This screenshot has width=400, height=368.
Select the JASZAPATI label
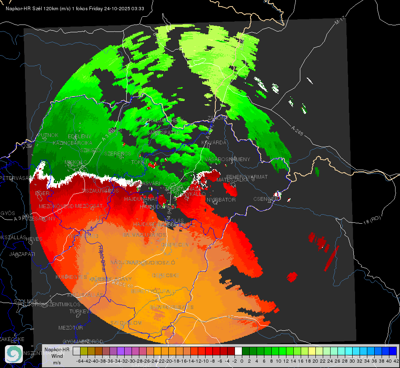tap(22, 254)
